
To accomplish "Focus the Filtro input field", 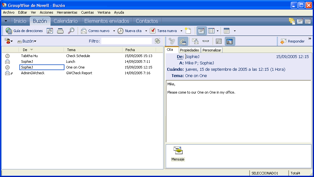I will coord(126,41).
